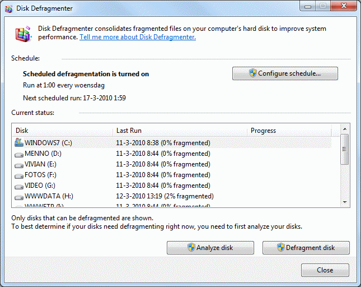Click the disk list scroll down arrow
This screenshot has width=361, height=287.
pos(345,202)
